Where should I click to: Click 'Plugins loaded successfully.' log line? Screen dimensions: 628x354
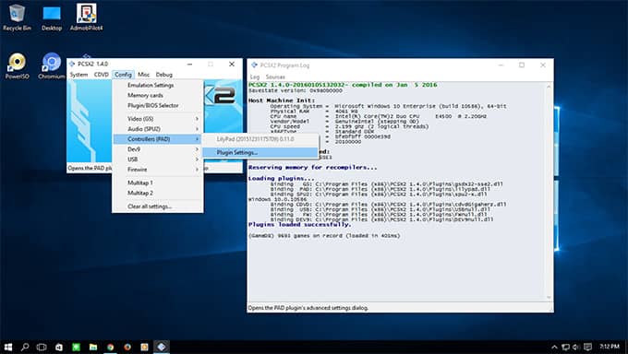299,225
